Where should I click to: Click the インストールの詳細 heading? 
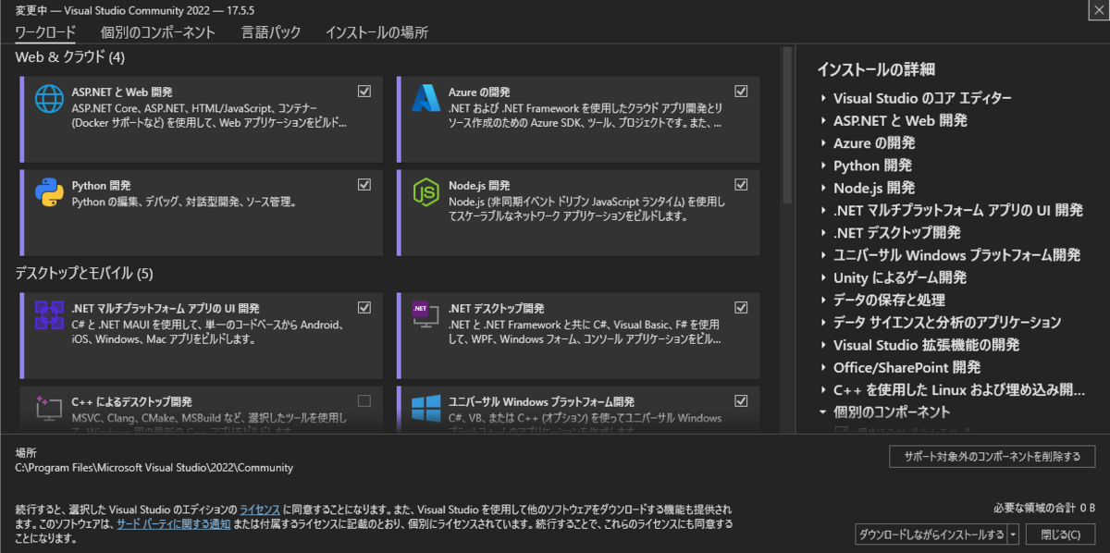pyautogui.click(x=876, y=69)
